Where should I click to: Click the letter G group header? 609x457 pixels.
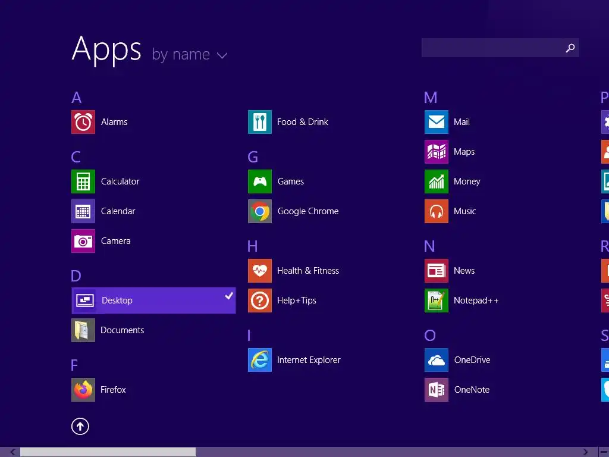[x=253, y=157]
